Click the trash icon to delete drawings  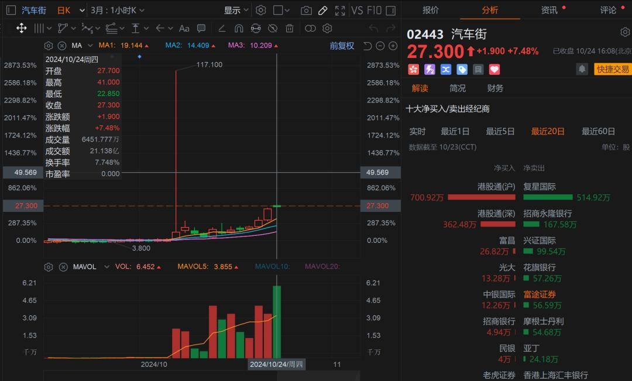[x=289, y=28]
